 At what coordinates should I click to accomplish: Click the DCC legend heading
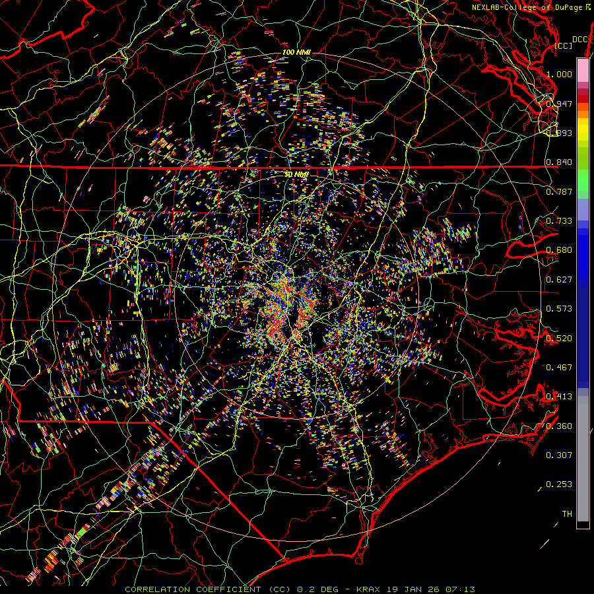tap(579, 40)
